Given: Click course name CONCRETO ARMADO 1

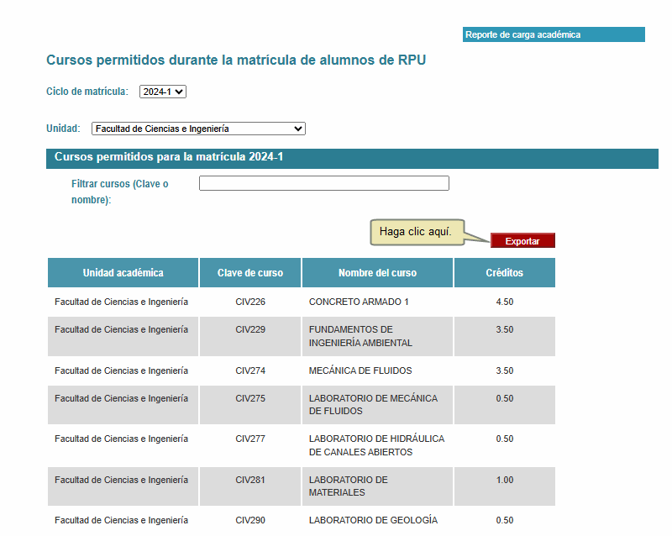Looking at the screenshot, I should (359, 302).
